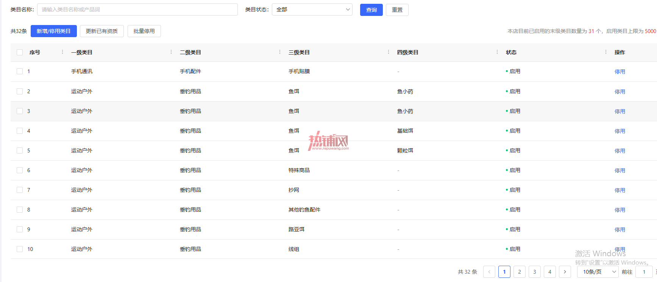Switch to page 2
This screenshot has height=282, width=657.
pos(520,272)
